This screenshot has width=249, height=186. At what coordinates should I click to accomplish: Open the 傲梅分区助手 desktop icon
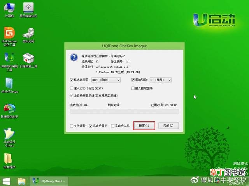point(9,111)
